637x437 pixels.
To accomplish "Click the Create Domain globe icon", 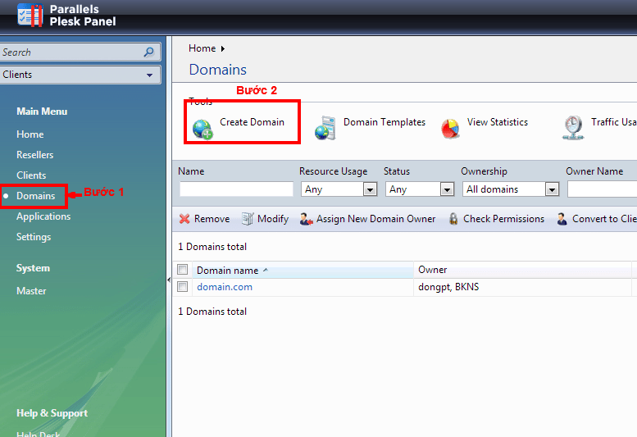I will coord(202,129).
